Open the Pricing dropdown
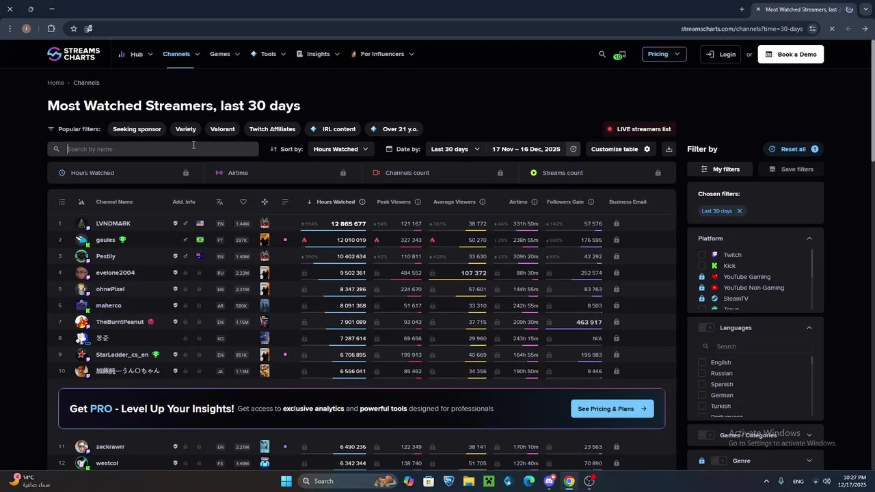 pos(664,54)
